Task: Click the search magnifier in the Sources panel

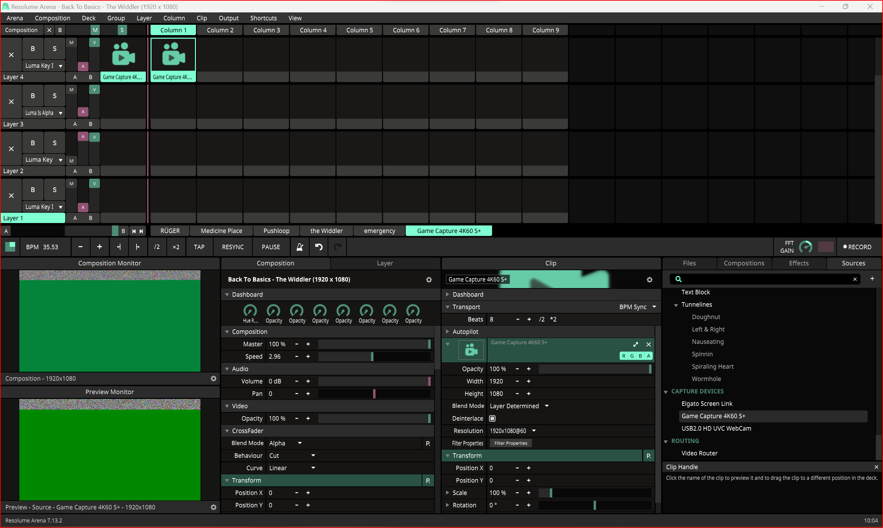Action: click(x=678, y=279)
